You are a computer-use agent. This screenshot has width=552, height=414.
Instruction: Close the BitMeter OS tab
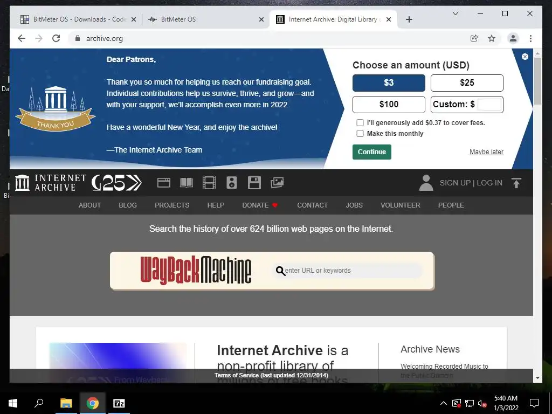(261, 19)
